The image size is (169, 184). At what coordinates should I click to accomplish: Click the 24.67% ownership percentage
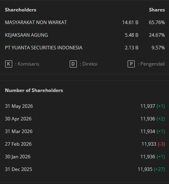click(157, 35)
